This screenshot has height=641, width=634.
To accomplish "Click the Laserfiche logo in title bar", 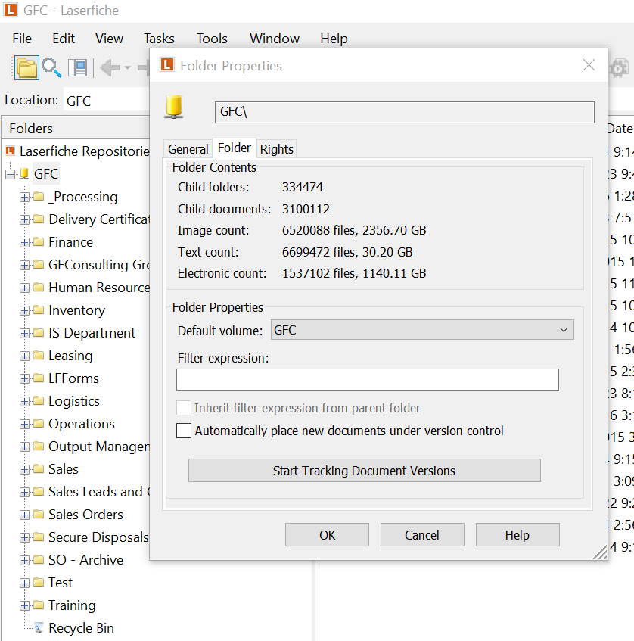I will (11, 10).
